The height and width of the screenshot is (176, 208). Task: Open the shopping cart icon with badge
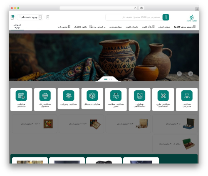12,17
